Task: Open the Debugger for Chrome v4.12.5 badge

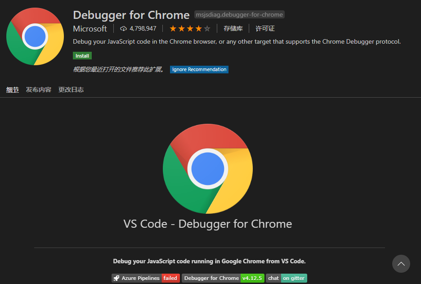Action: pos(223,278)
